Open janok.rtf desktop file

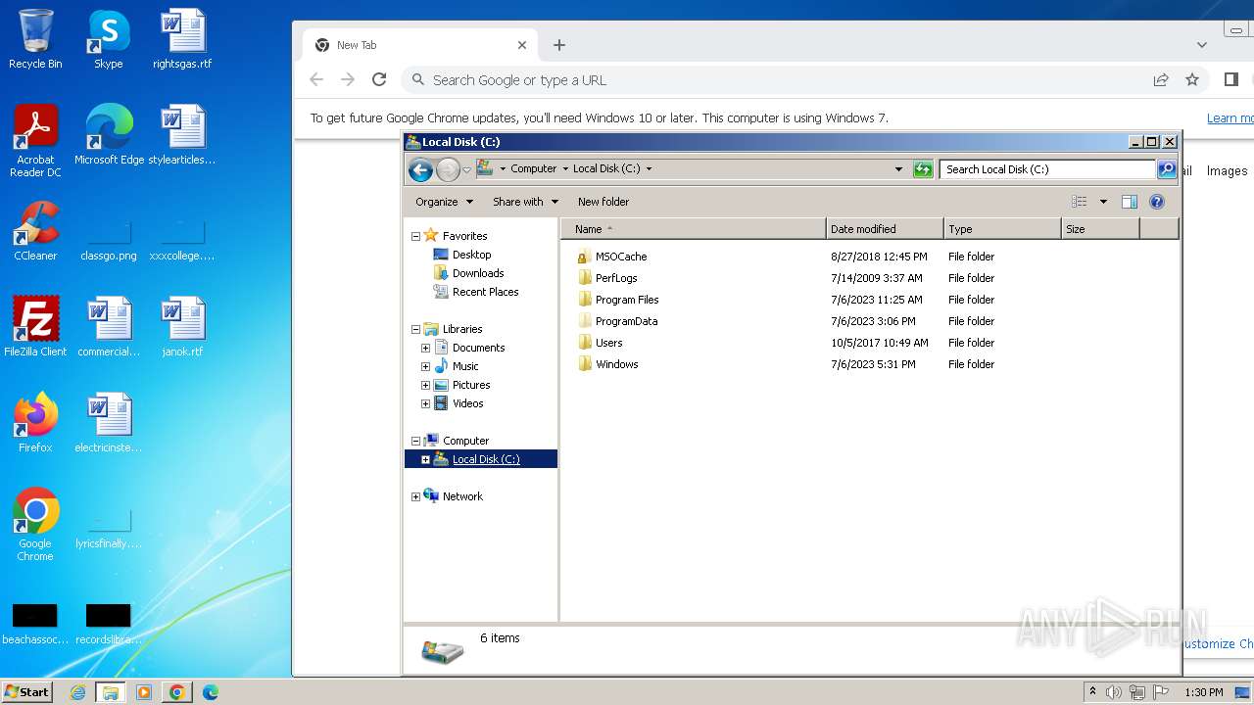coord(182,327)
